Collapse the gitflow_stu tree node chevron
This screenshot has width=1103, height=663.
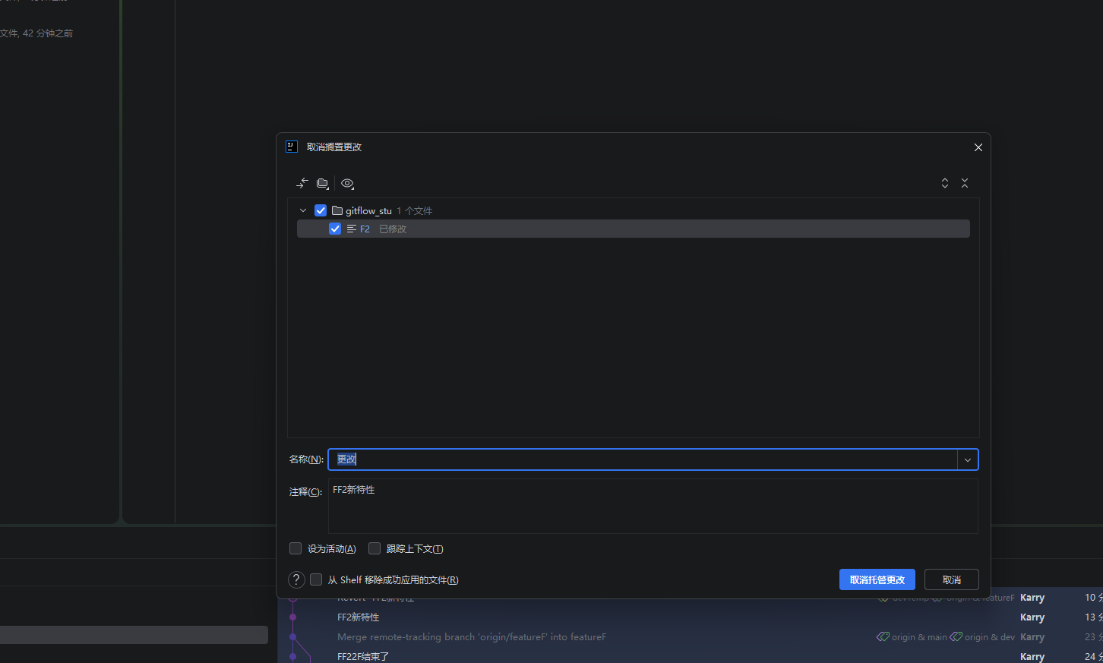click(303, 210)
